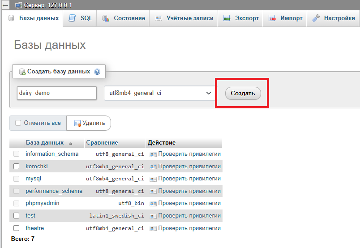Screen dimensions: 360x248
Task: Check the korochki database checkbox
Action: [x=17, y=167]
